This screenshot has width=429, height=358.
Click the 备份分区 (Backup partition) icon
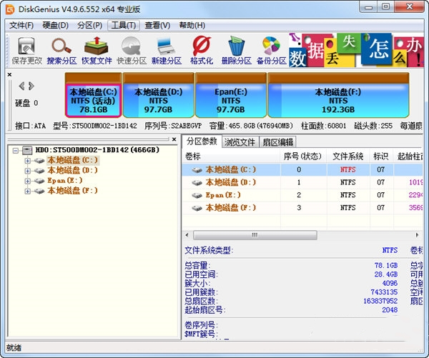coord(271,50)
